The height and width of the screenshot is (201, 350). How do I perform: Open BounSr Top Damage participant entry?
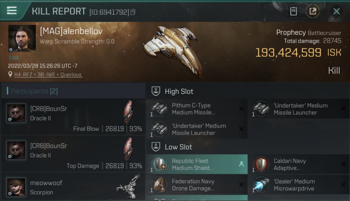[73, 154]
